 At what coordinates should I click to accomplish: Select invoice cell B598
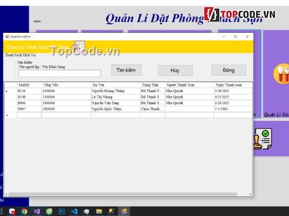[29, 97]
